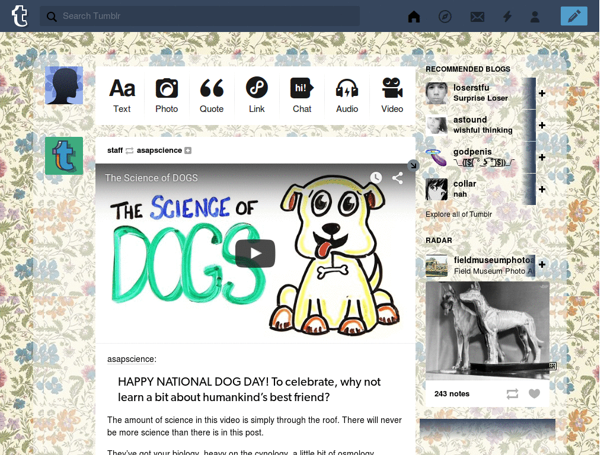This screenshot has height=455, width=607.
Task: Click Explore all of Tumblr
Action: click(458, 214)
